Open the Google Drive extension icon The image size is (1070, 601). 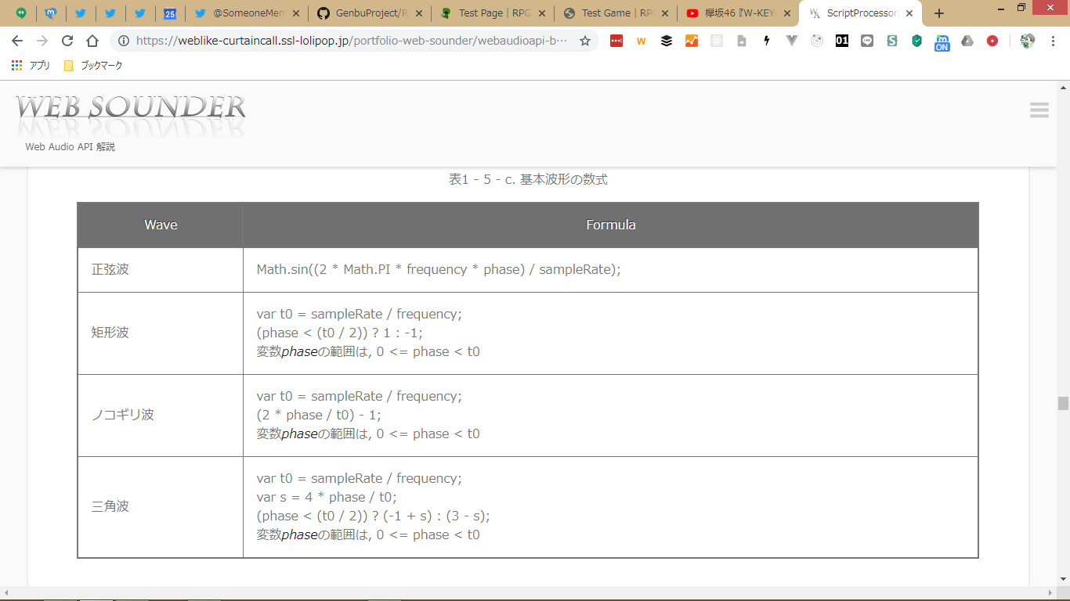967,41
